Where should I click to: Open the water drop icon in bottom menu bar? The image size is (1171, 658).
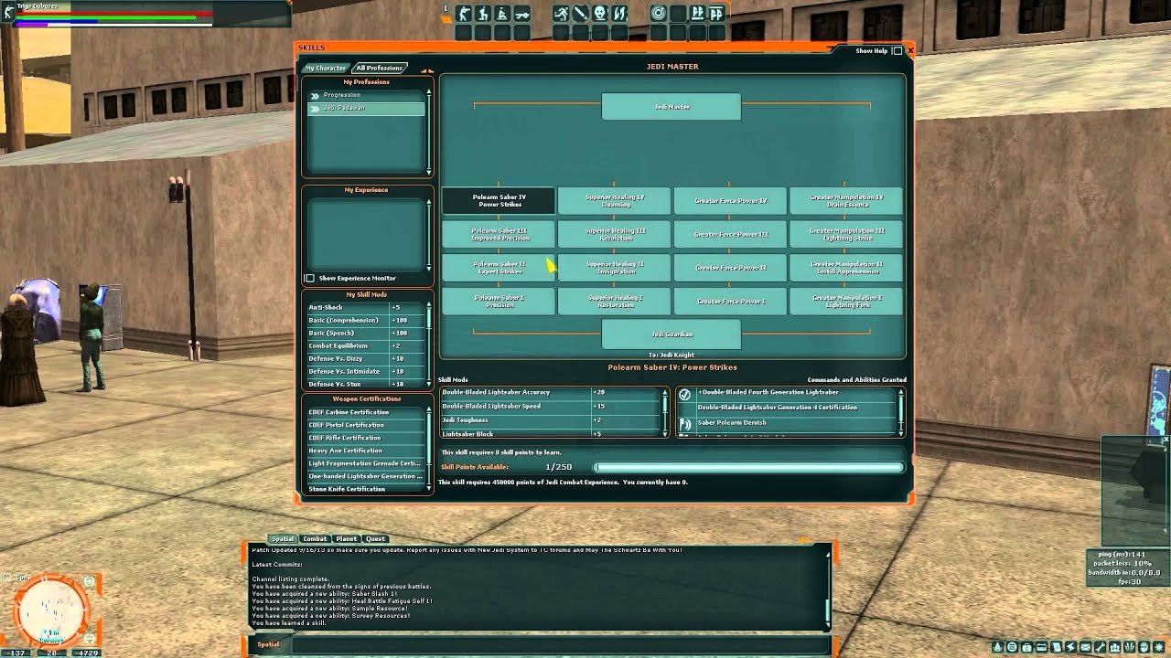point(998,647)
